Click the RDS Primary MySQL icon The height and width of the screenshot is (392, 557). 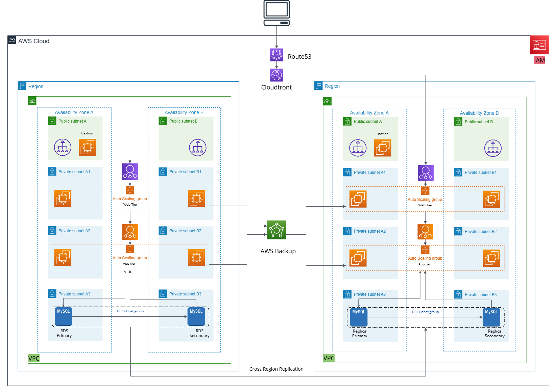pyautogui.click(x=64, y=317)
